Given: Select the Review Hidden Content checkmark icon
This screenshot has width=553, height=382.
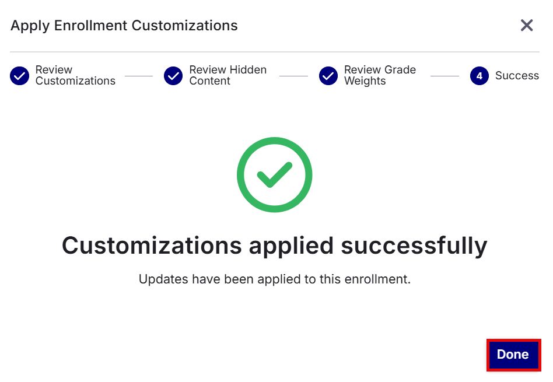Looking at the screenshot, I should [173, 75].
